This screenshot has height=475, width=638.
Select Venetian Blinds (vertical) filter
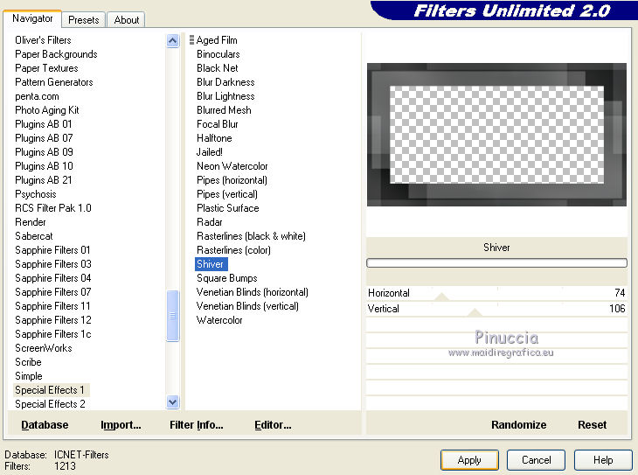pyautogui.click(x=247, y=306)
